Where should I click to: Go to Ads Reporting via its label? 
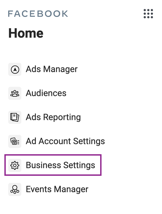pos(53,117)
